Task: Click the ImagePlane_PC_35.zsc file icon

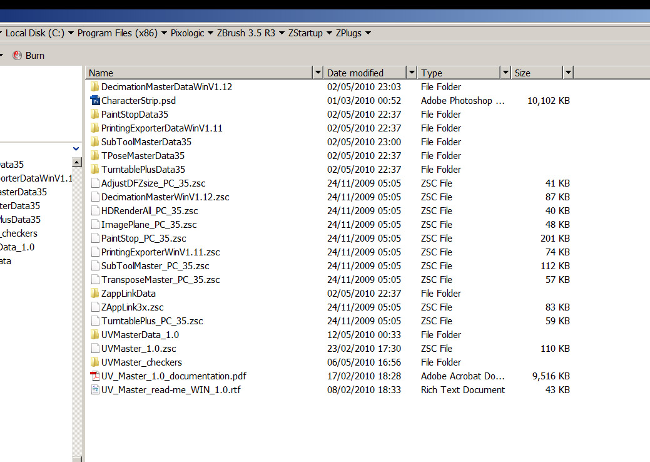Action: pos(95,224)
